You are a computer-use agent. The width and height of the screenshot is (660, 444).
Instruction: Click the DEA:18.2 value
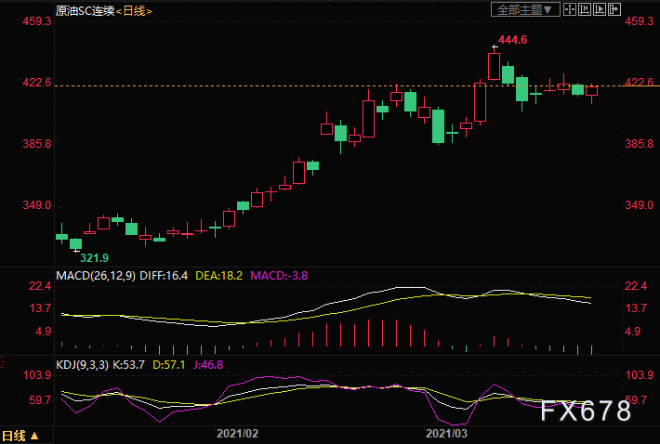(x=218, y=276)
